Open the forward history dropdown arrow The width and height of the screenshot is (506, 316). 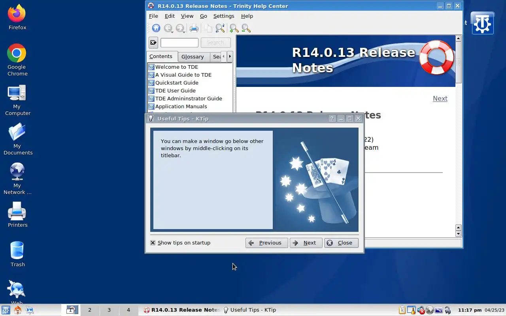[184, 32]
